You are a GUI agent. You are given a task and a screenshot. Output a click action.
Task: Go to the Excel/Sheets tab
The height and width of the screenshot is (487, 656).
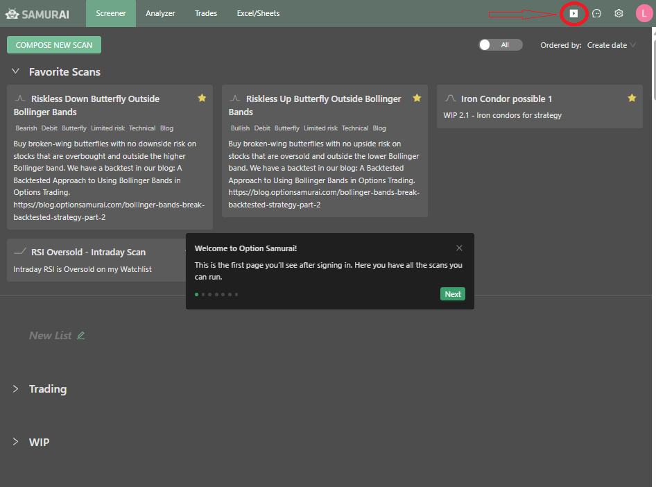point(258,13)
